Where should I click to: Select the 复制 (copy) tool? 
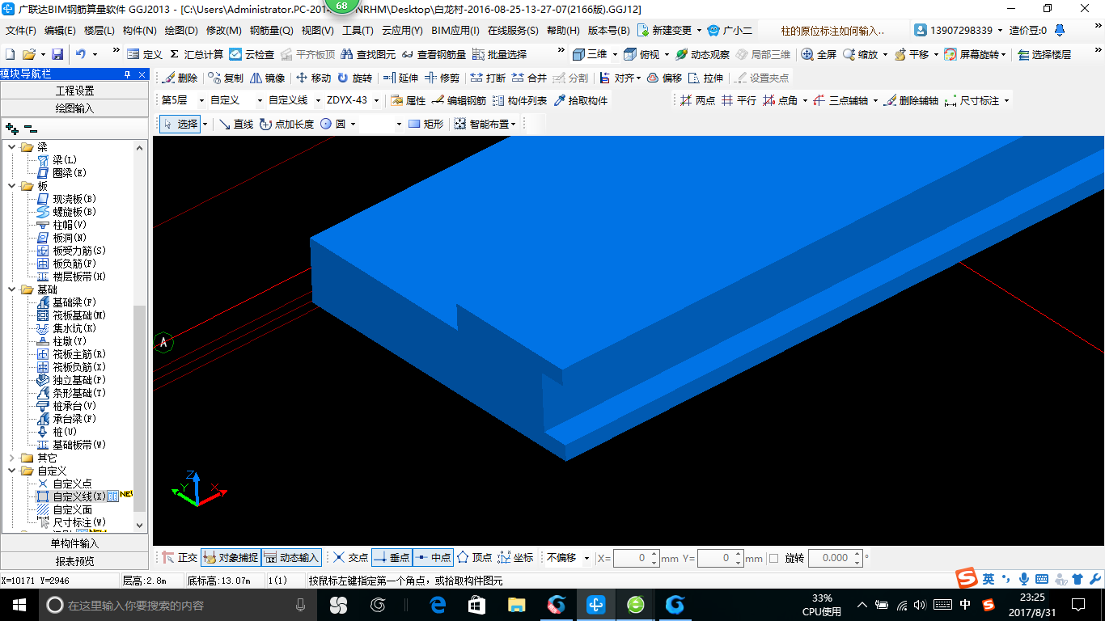coord(225,78)
